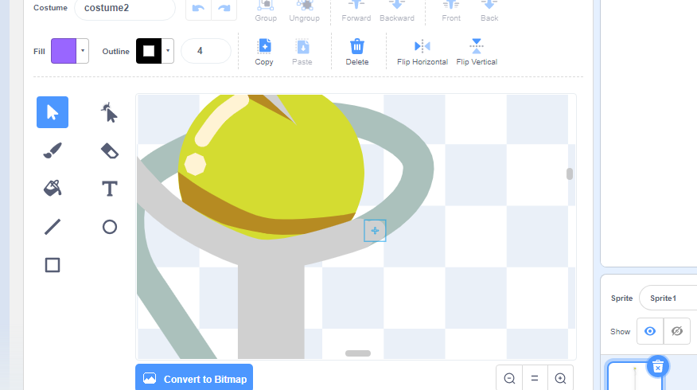Zoom in on the canvas
This screenshot has width=697, height=390.
[x=560, y=379]
